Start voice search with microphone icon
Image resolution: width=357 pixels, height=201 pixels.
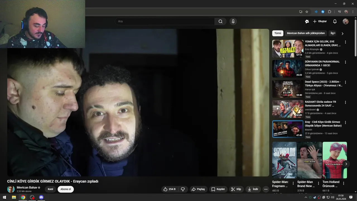pos(233,21)
